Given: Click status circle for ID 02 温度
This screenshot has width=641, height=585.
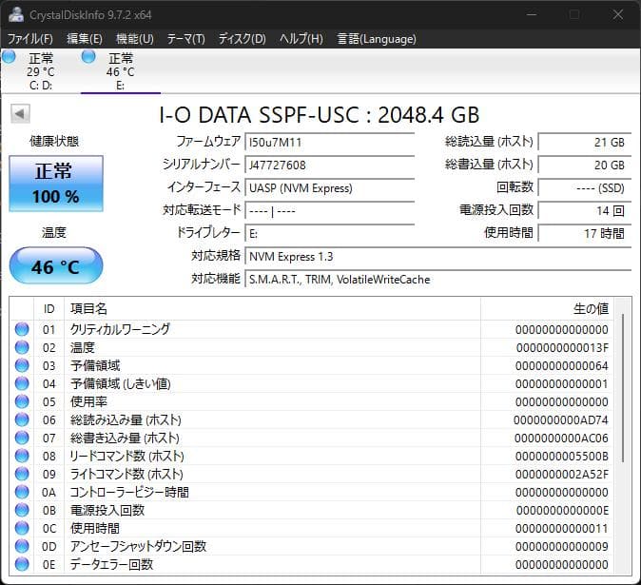Looking at the screenshot, I should pos(22,347).
